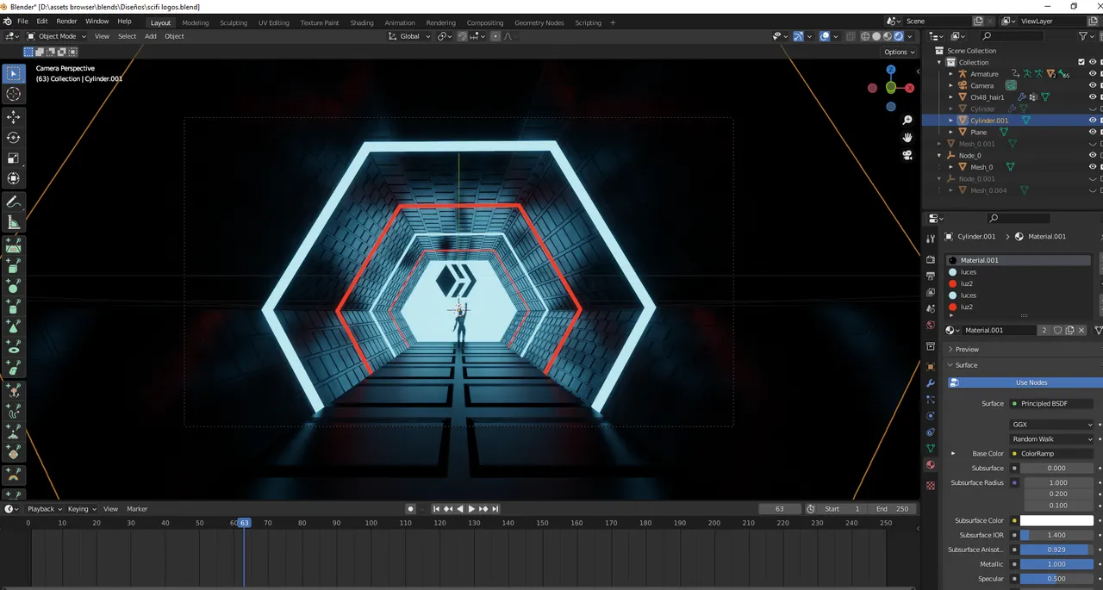Screen dimensions: 1103x590
Task: Unlink Material.001 with the X icon
Action: click(x=1081, y=330)
